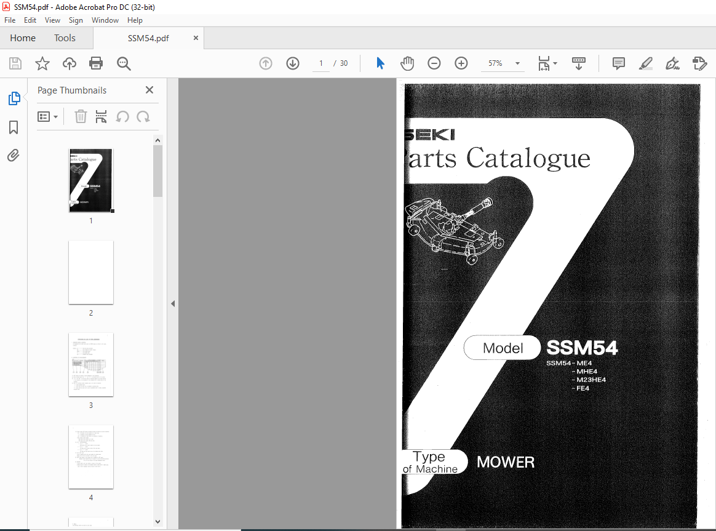Toggle the Page Thumbnails pane icon
Screen dimensions: 716x531
coord(14,98)
